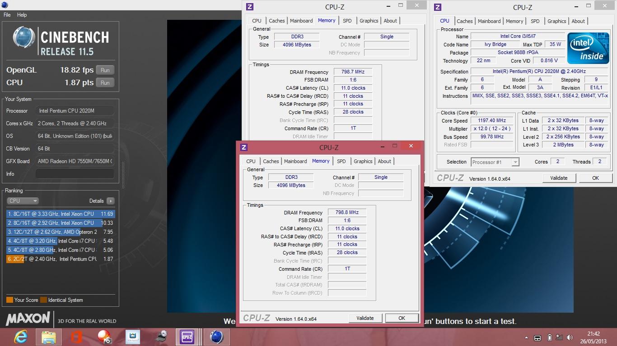Check battery status in system tray
The width and height of the screenshot is (617, 346).
[550, 337]
